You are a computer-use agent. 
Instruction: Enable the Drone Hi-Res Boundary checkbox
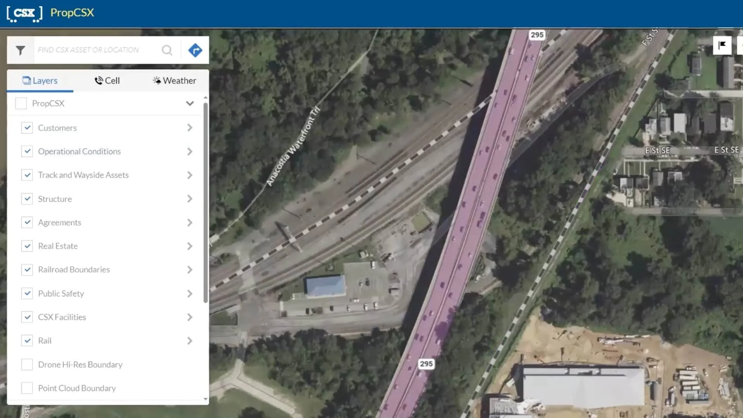[x=27, y=365]
